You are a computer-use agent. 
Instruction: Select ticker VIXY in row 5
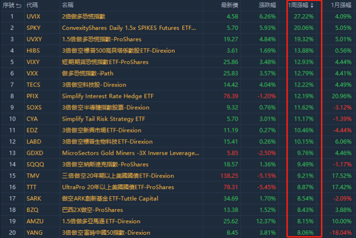pos(33,62)
